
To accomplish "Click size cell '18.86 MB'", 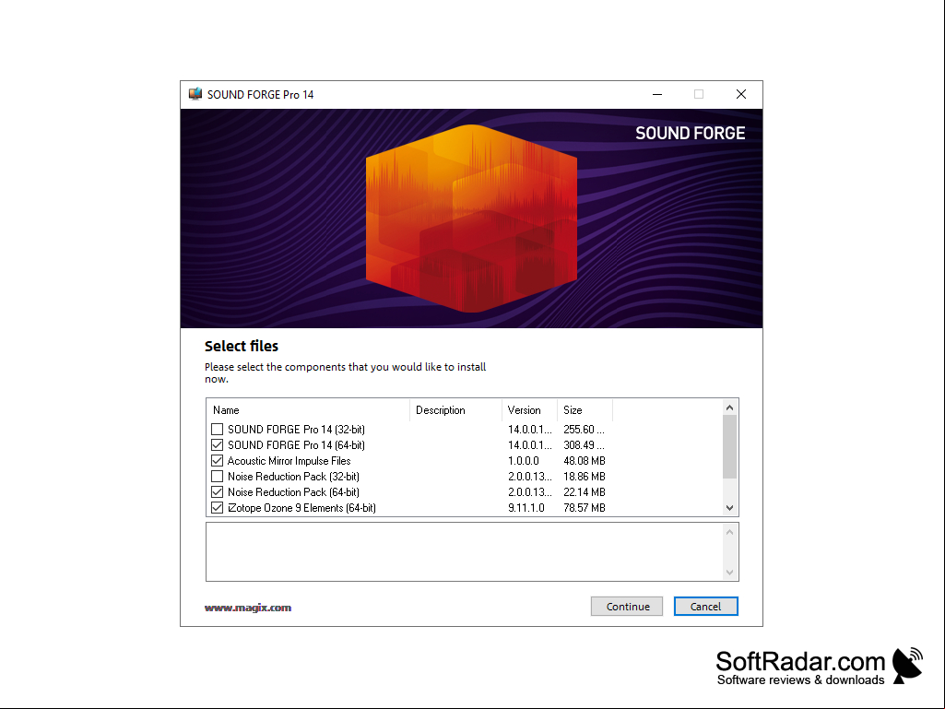I will pyautogui.click(x=584, y=477).
